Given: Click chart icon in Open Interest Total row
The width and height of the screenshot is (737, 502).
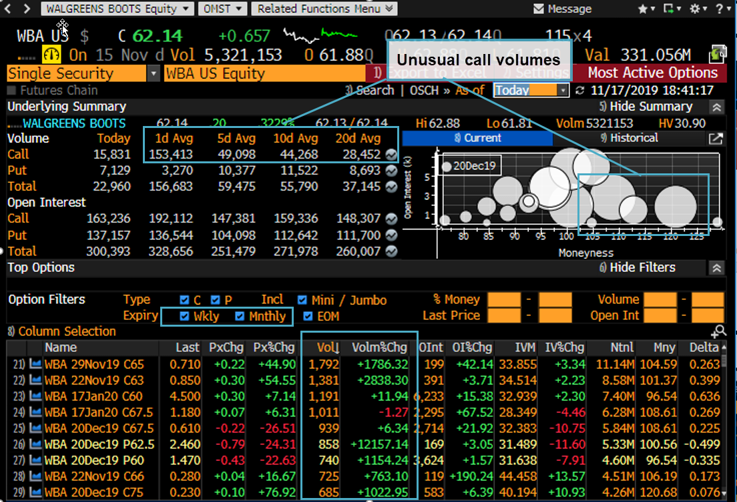Looking at the screenshot, I should click(x=391, y=251).
